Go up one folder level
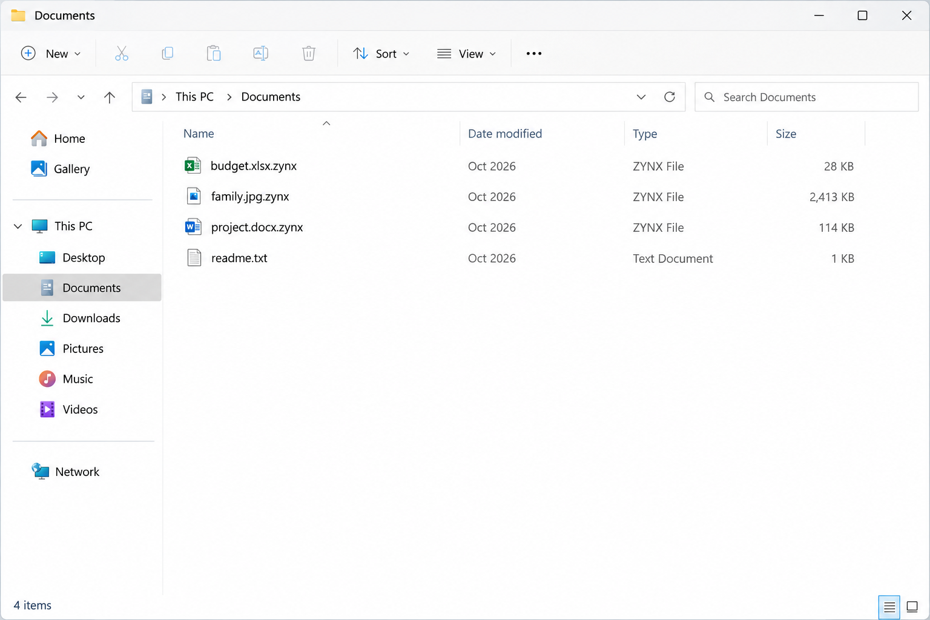The image size is (930, 620). pyautogui.click(x=110, y=97)
